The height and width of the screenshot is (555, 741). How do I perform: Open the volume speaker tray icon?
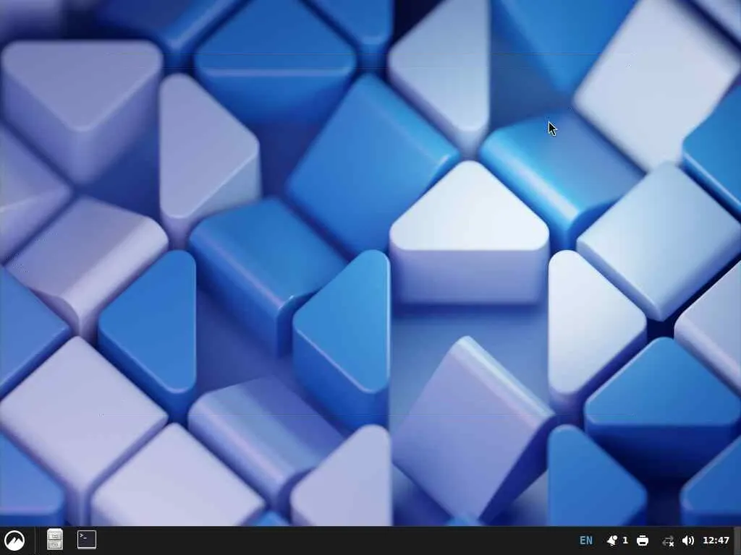(x=688, y=541)
